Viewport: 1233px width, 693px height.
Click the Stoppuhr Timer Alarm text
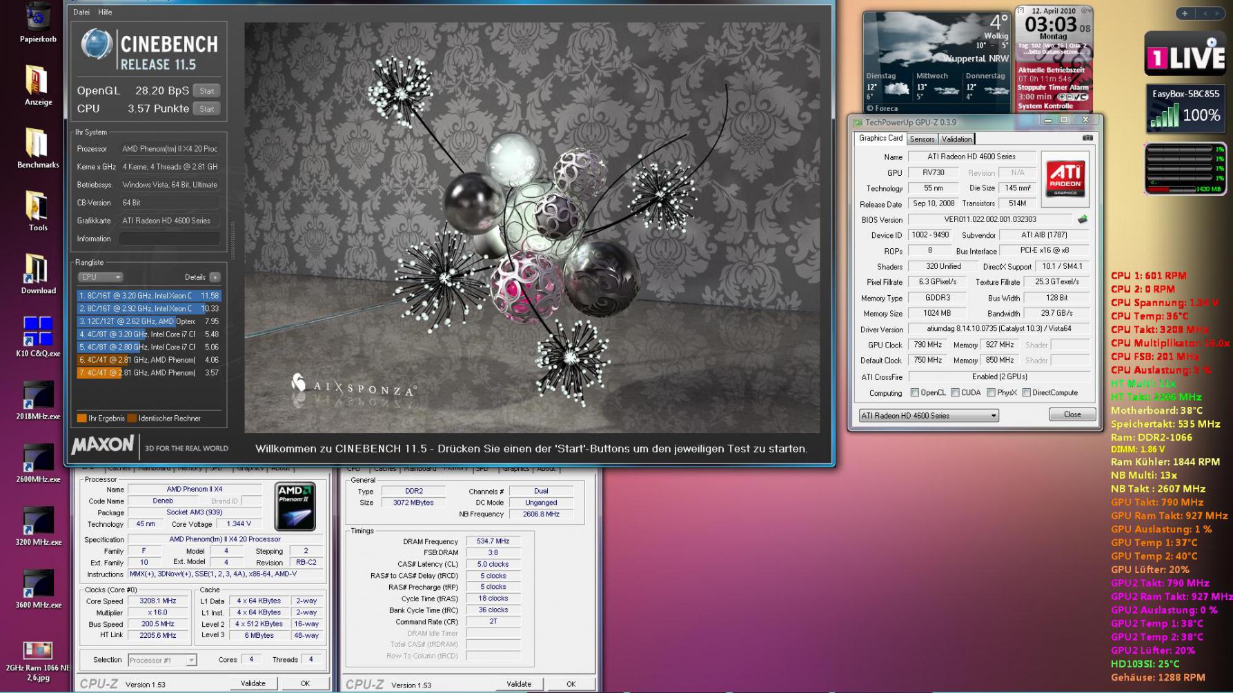click(1053, 88)
